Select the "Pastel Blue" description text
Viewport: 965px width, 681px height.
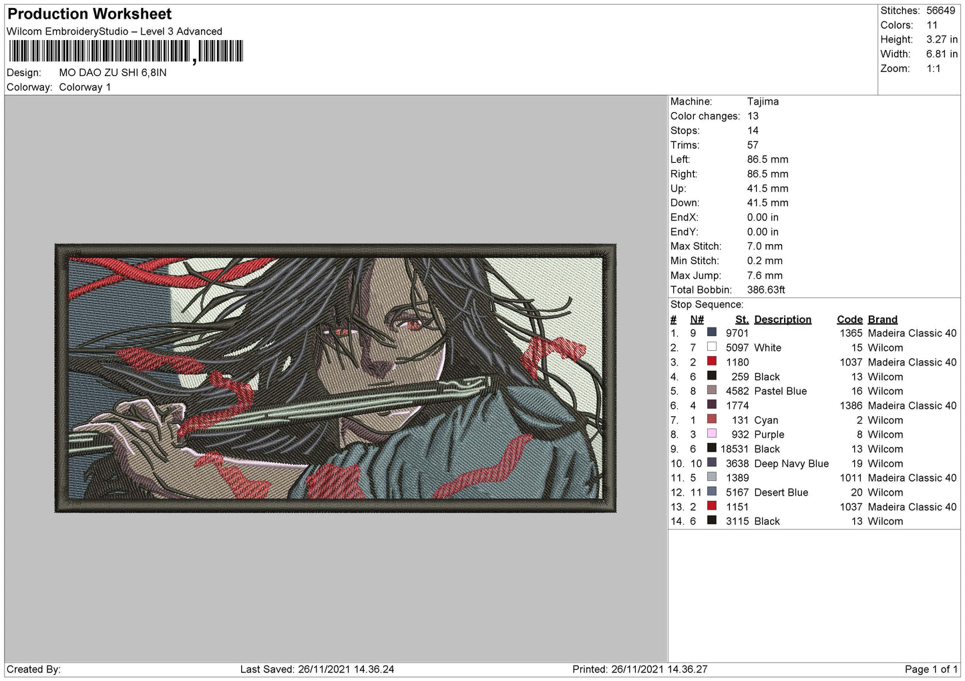click(x=781, y=391)
